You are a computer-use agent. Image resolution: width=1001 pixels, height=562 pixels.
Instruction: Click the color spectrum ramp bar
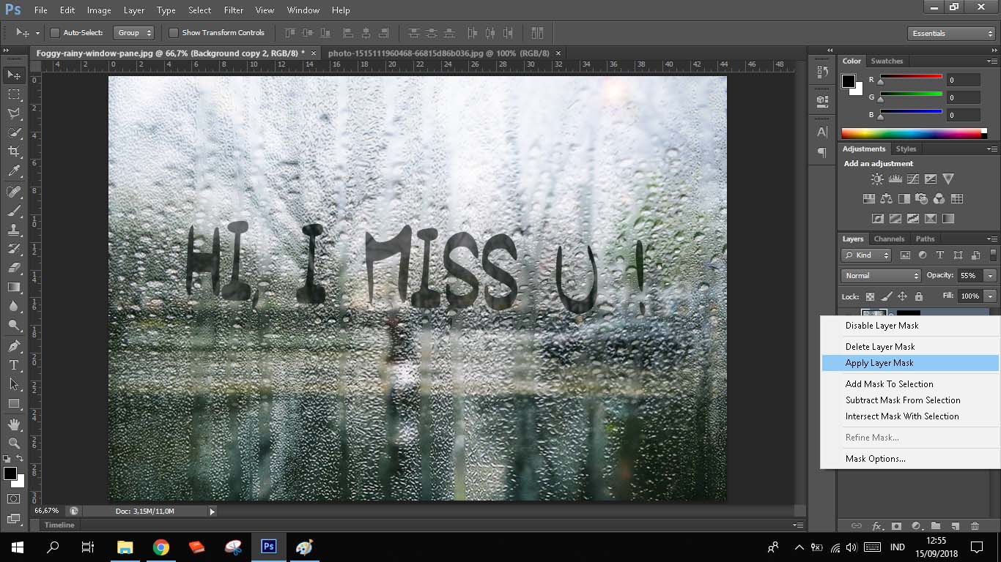click(911, 133)
